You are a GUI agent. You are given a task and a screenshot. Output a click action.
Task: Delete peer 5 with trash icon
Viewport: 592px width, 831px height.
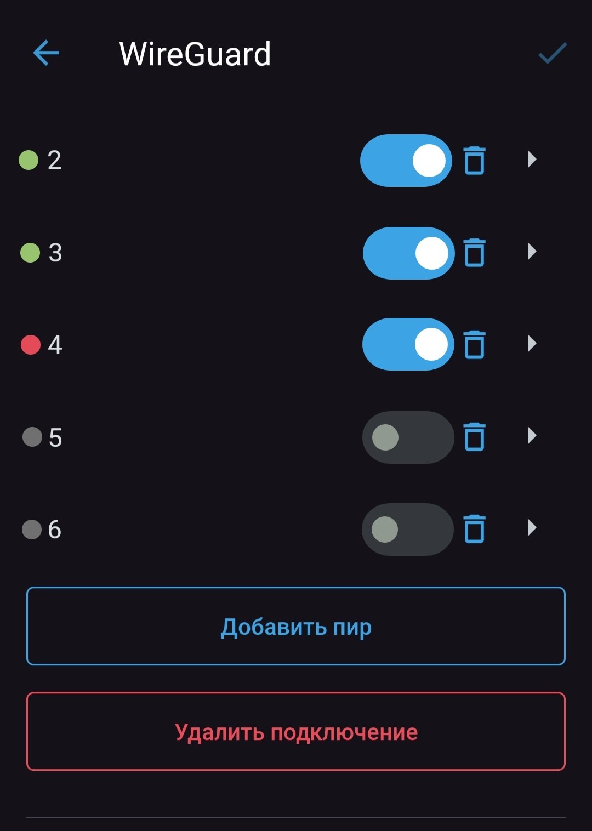point(475,437)
